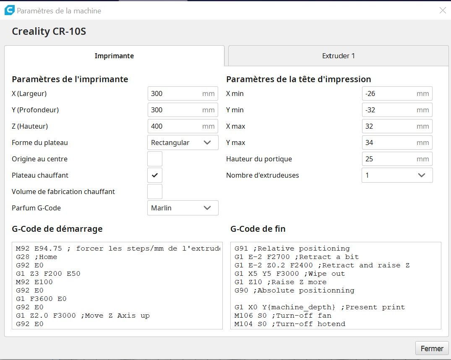Viewport: 451px width, 360px height.
Task: Click the 'G1 F3600 E0' line
Action: point(41,299)
